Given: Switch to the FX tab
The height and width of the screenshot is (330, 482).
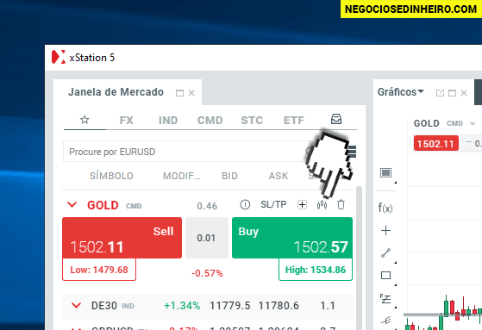Looking at the screenshot, I should (127, 120).
